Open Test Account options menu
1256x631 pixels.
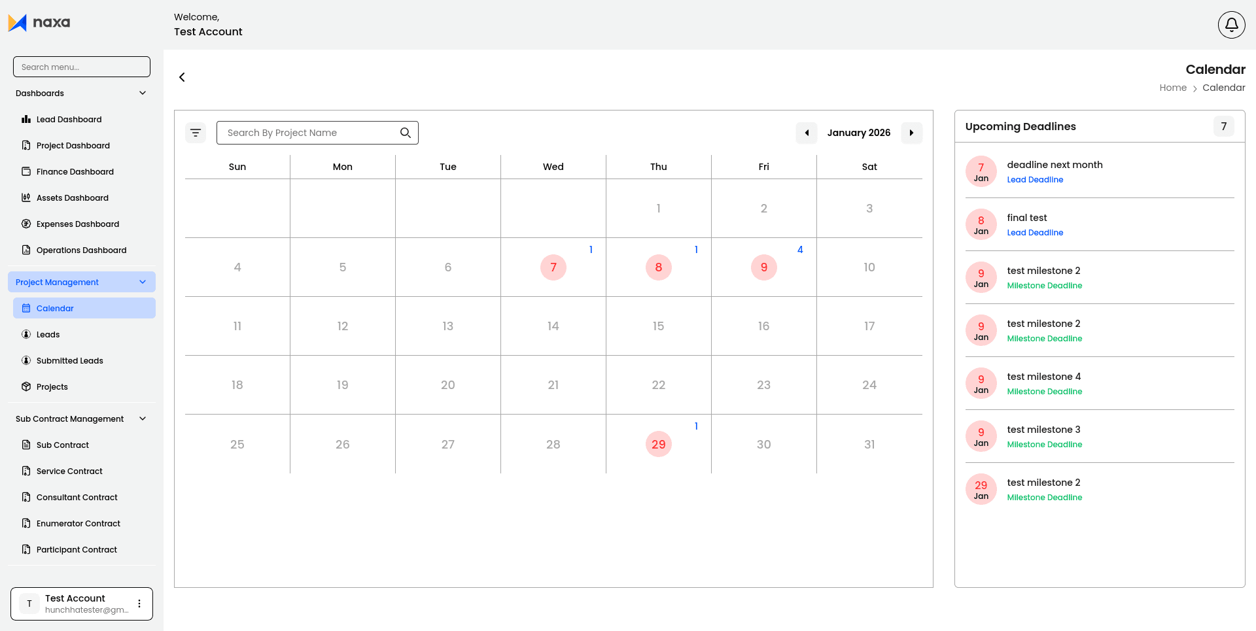click(x=139, y=604)
